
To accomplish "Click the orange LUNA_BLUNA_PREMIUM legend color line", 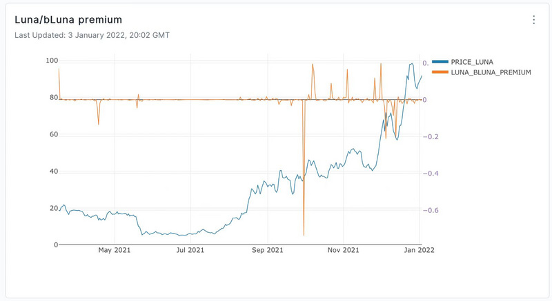I will 439,72.
